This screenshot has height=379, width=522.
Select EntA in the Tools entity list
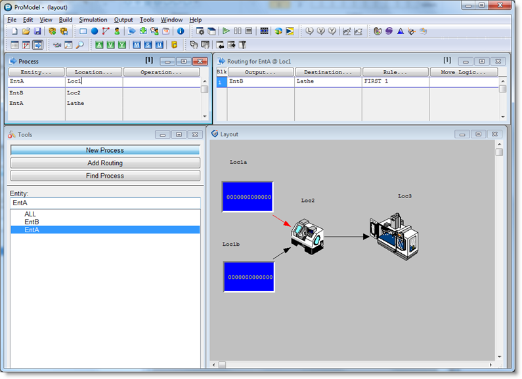tap(105, 229)
